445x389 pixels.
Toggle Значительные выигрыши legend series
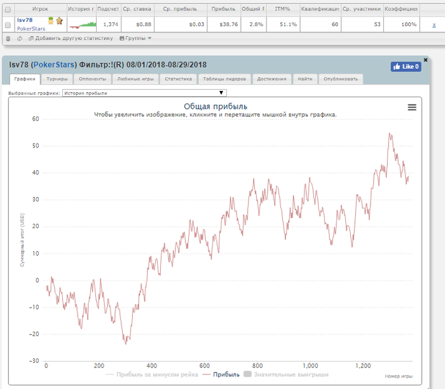[x=286, y=374]
